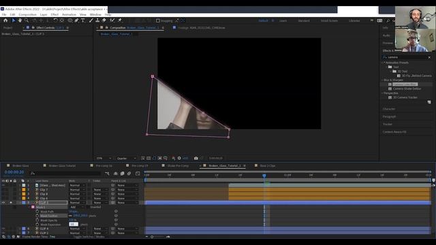
Task: Toggle mask and shape path visibility icon
Action: (155, 158)
